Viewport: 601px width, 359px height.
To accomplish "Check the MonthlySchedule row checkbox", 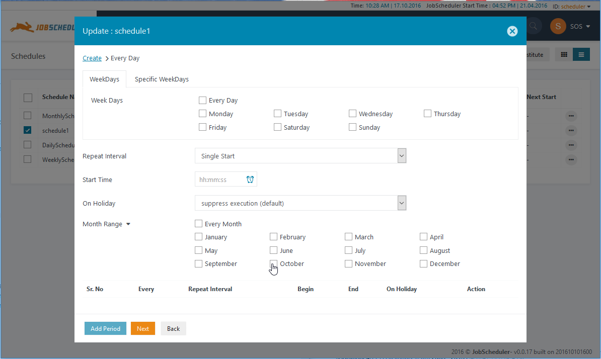I will pos(27,115).
